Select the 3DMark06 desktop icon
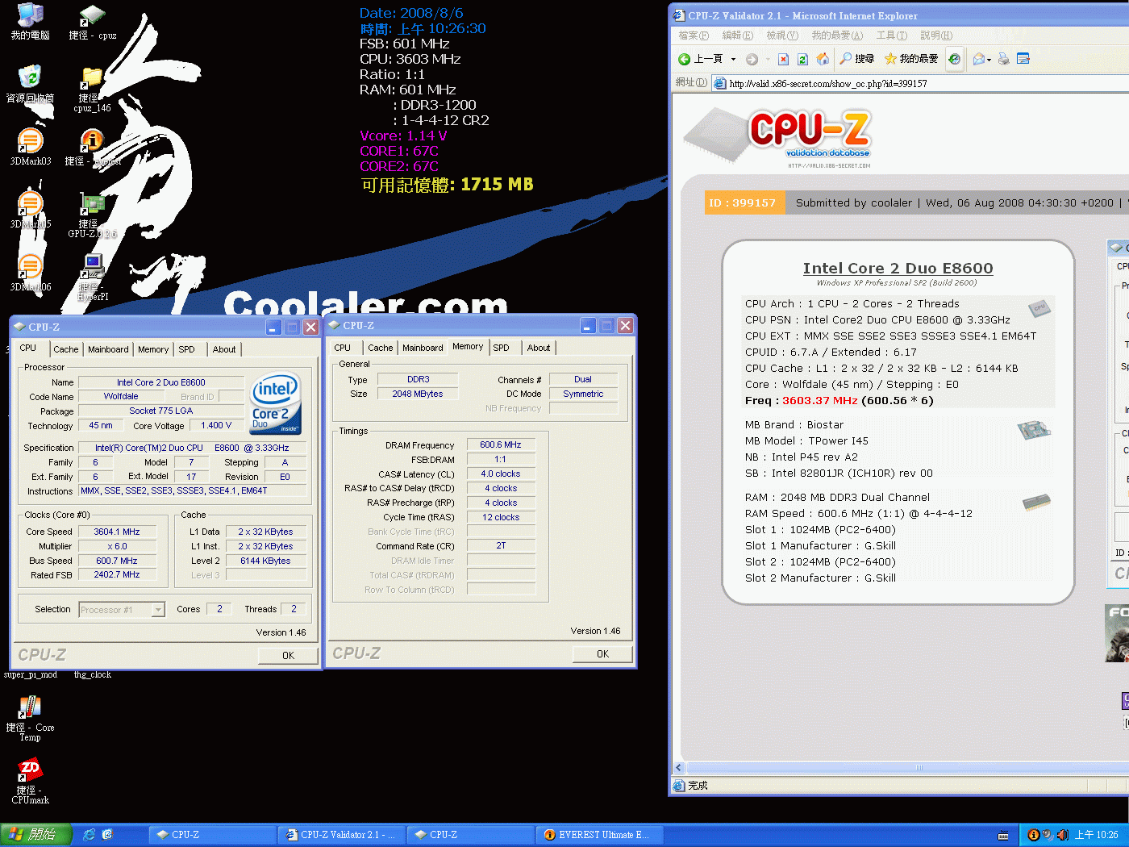 pos(30,273)
